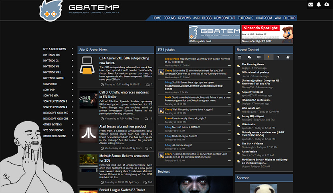Click the comments icon on Call of Cthulhu article
This screenshot has width=333, height=193.
coord(146,119)
